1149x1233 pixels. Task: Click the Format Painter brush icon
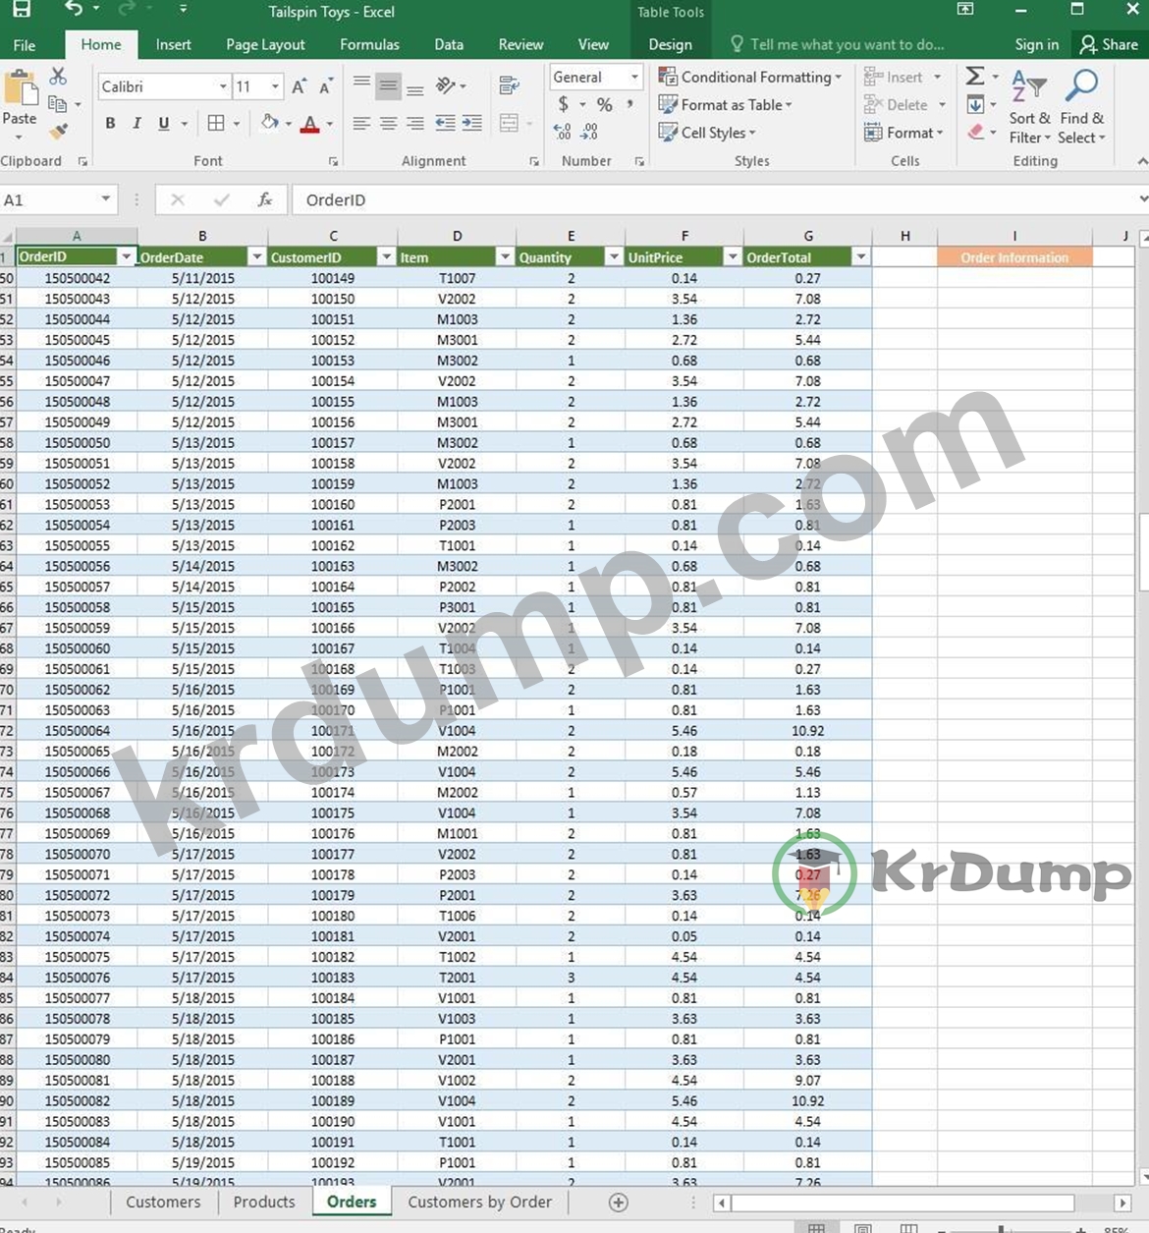click(x=59, y=131)
